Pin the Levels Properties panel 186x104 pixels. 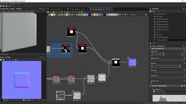pyautogui.click(x=183, y=46)
